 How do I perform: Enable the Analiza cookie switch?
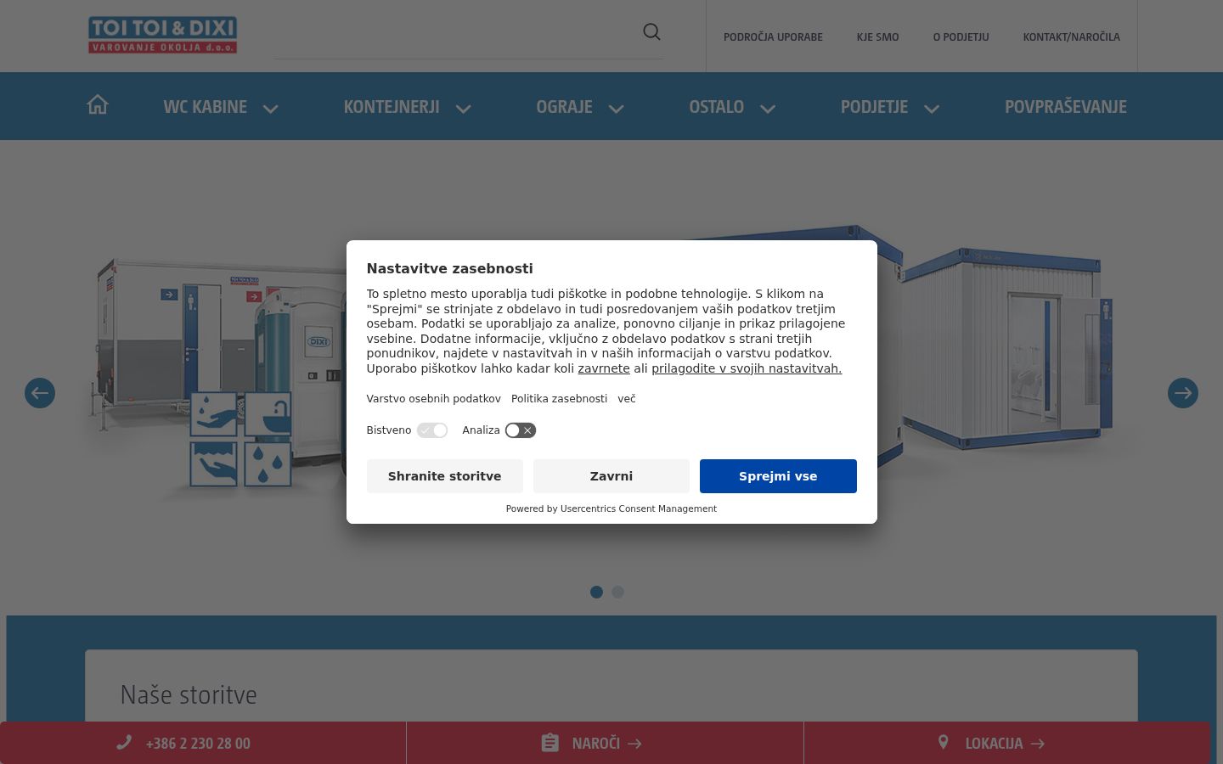521,430
